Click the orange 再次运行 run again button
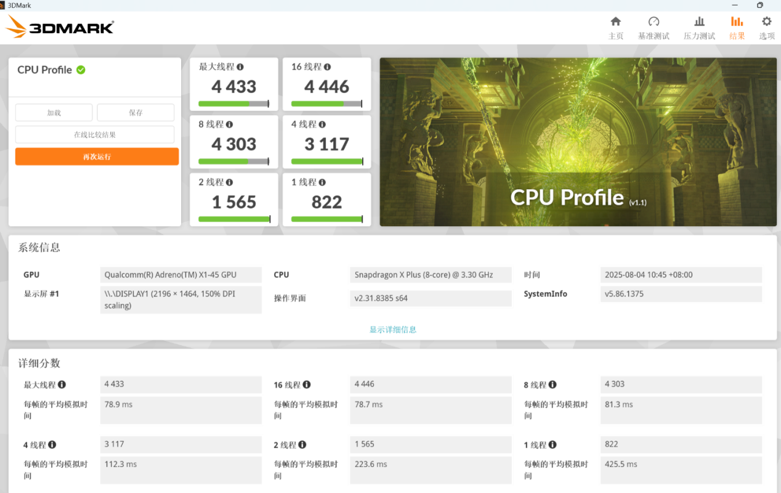 point(97,157)
